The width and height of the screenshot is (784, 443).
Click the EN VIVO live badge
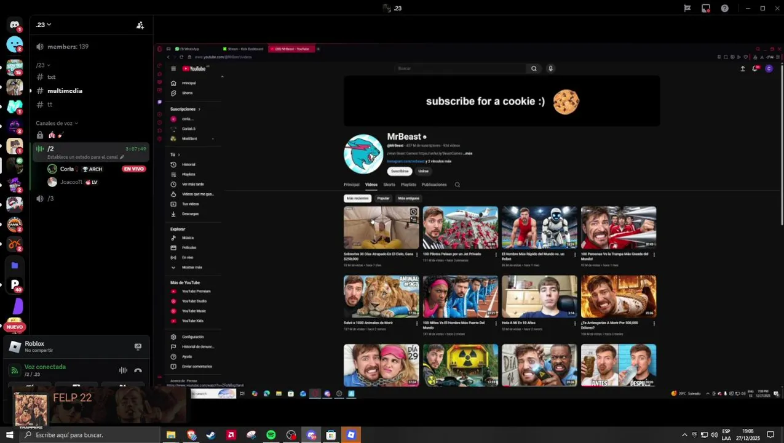tap(133, 169)
